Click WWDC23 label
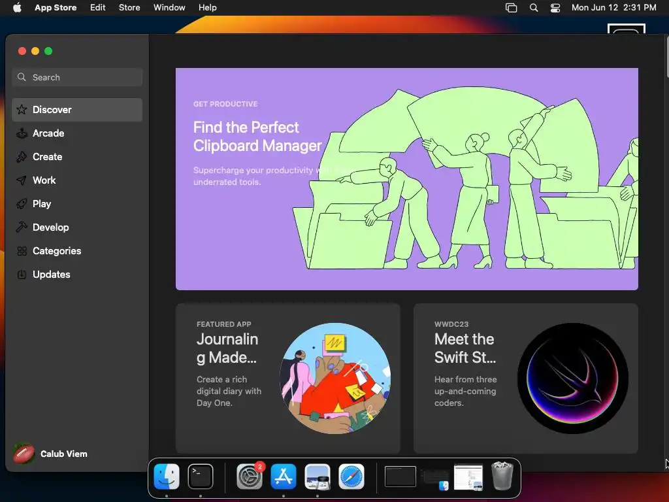The height and width of the screenshot is (502, 669). [x=451, y=324]
